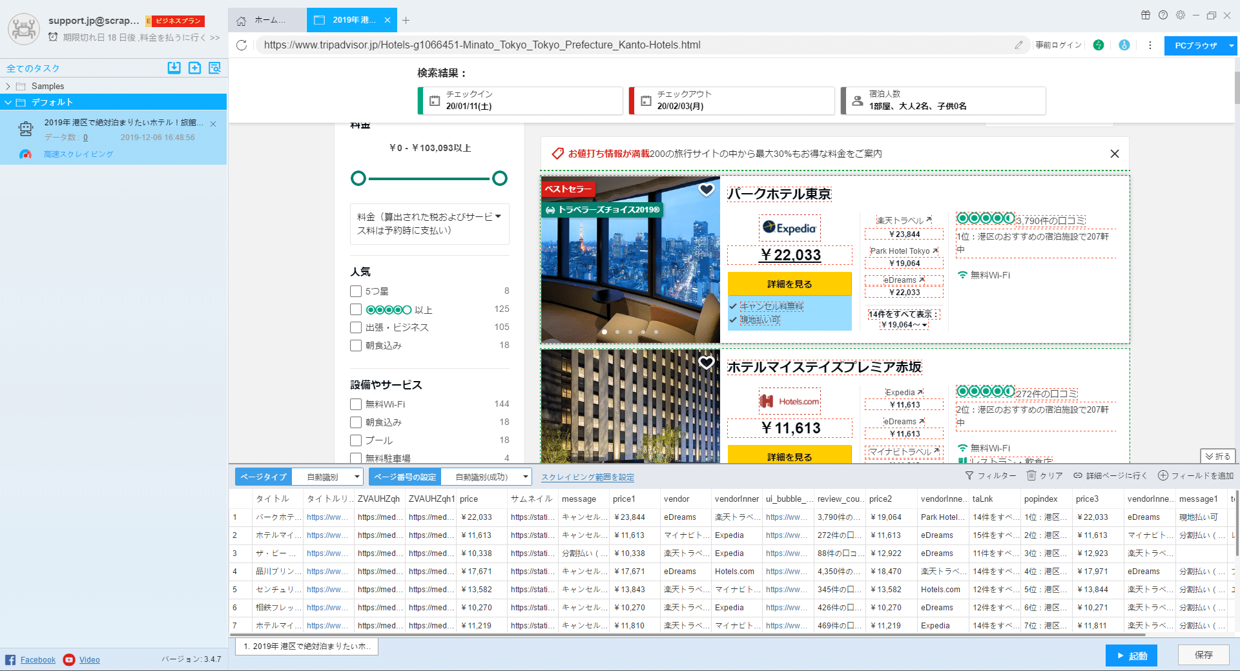Image resolution: width=1240 pixels, height=671 pixels.
Task: Select the bottom tab 1. 2019年 港区で絶対泊まりたいホ..
Action: 307,646
